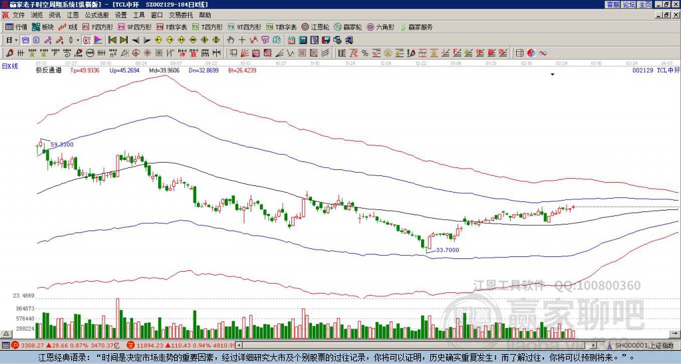Open the calendar icon in the toolbar
The height and width of the screenshot is (364, 681).
click(291, 41)
